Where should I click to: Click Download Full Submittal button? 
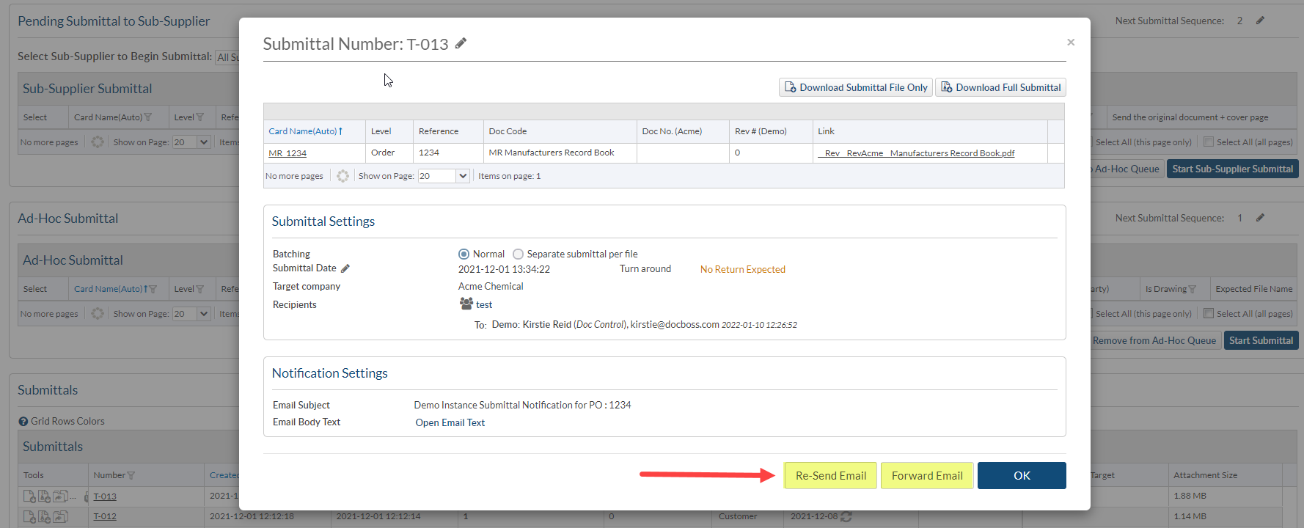point(1000,87)
